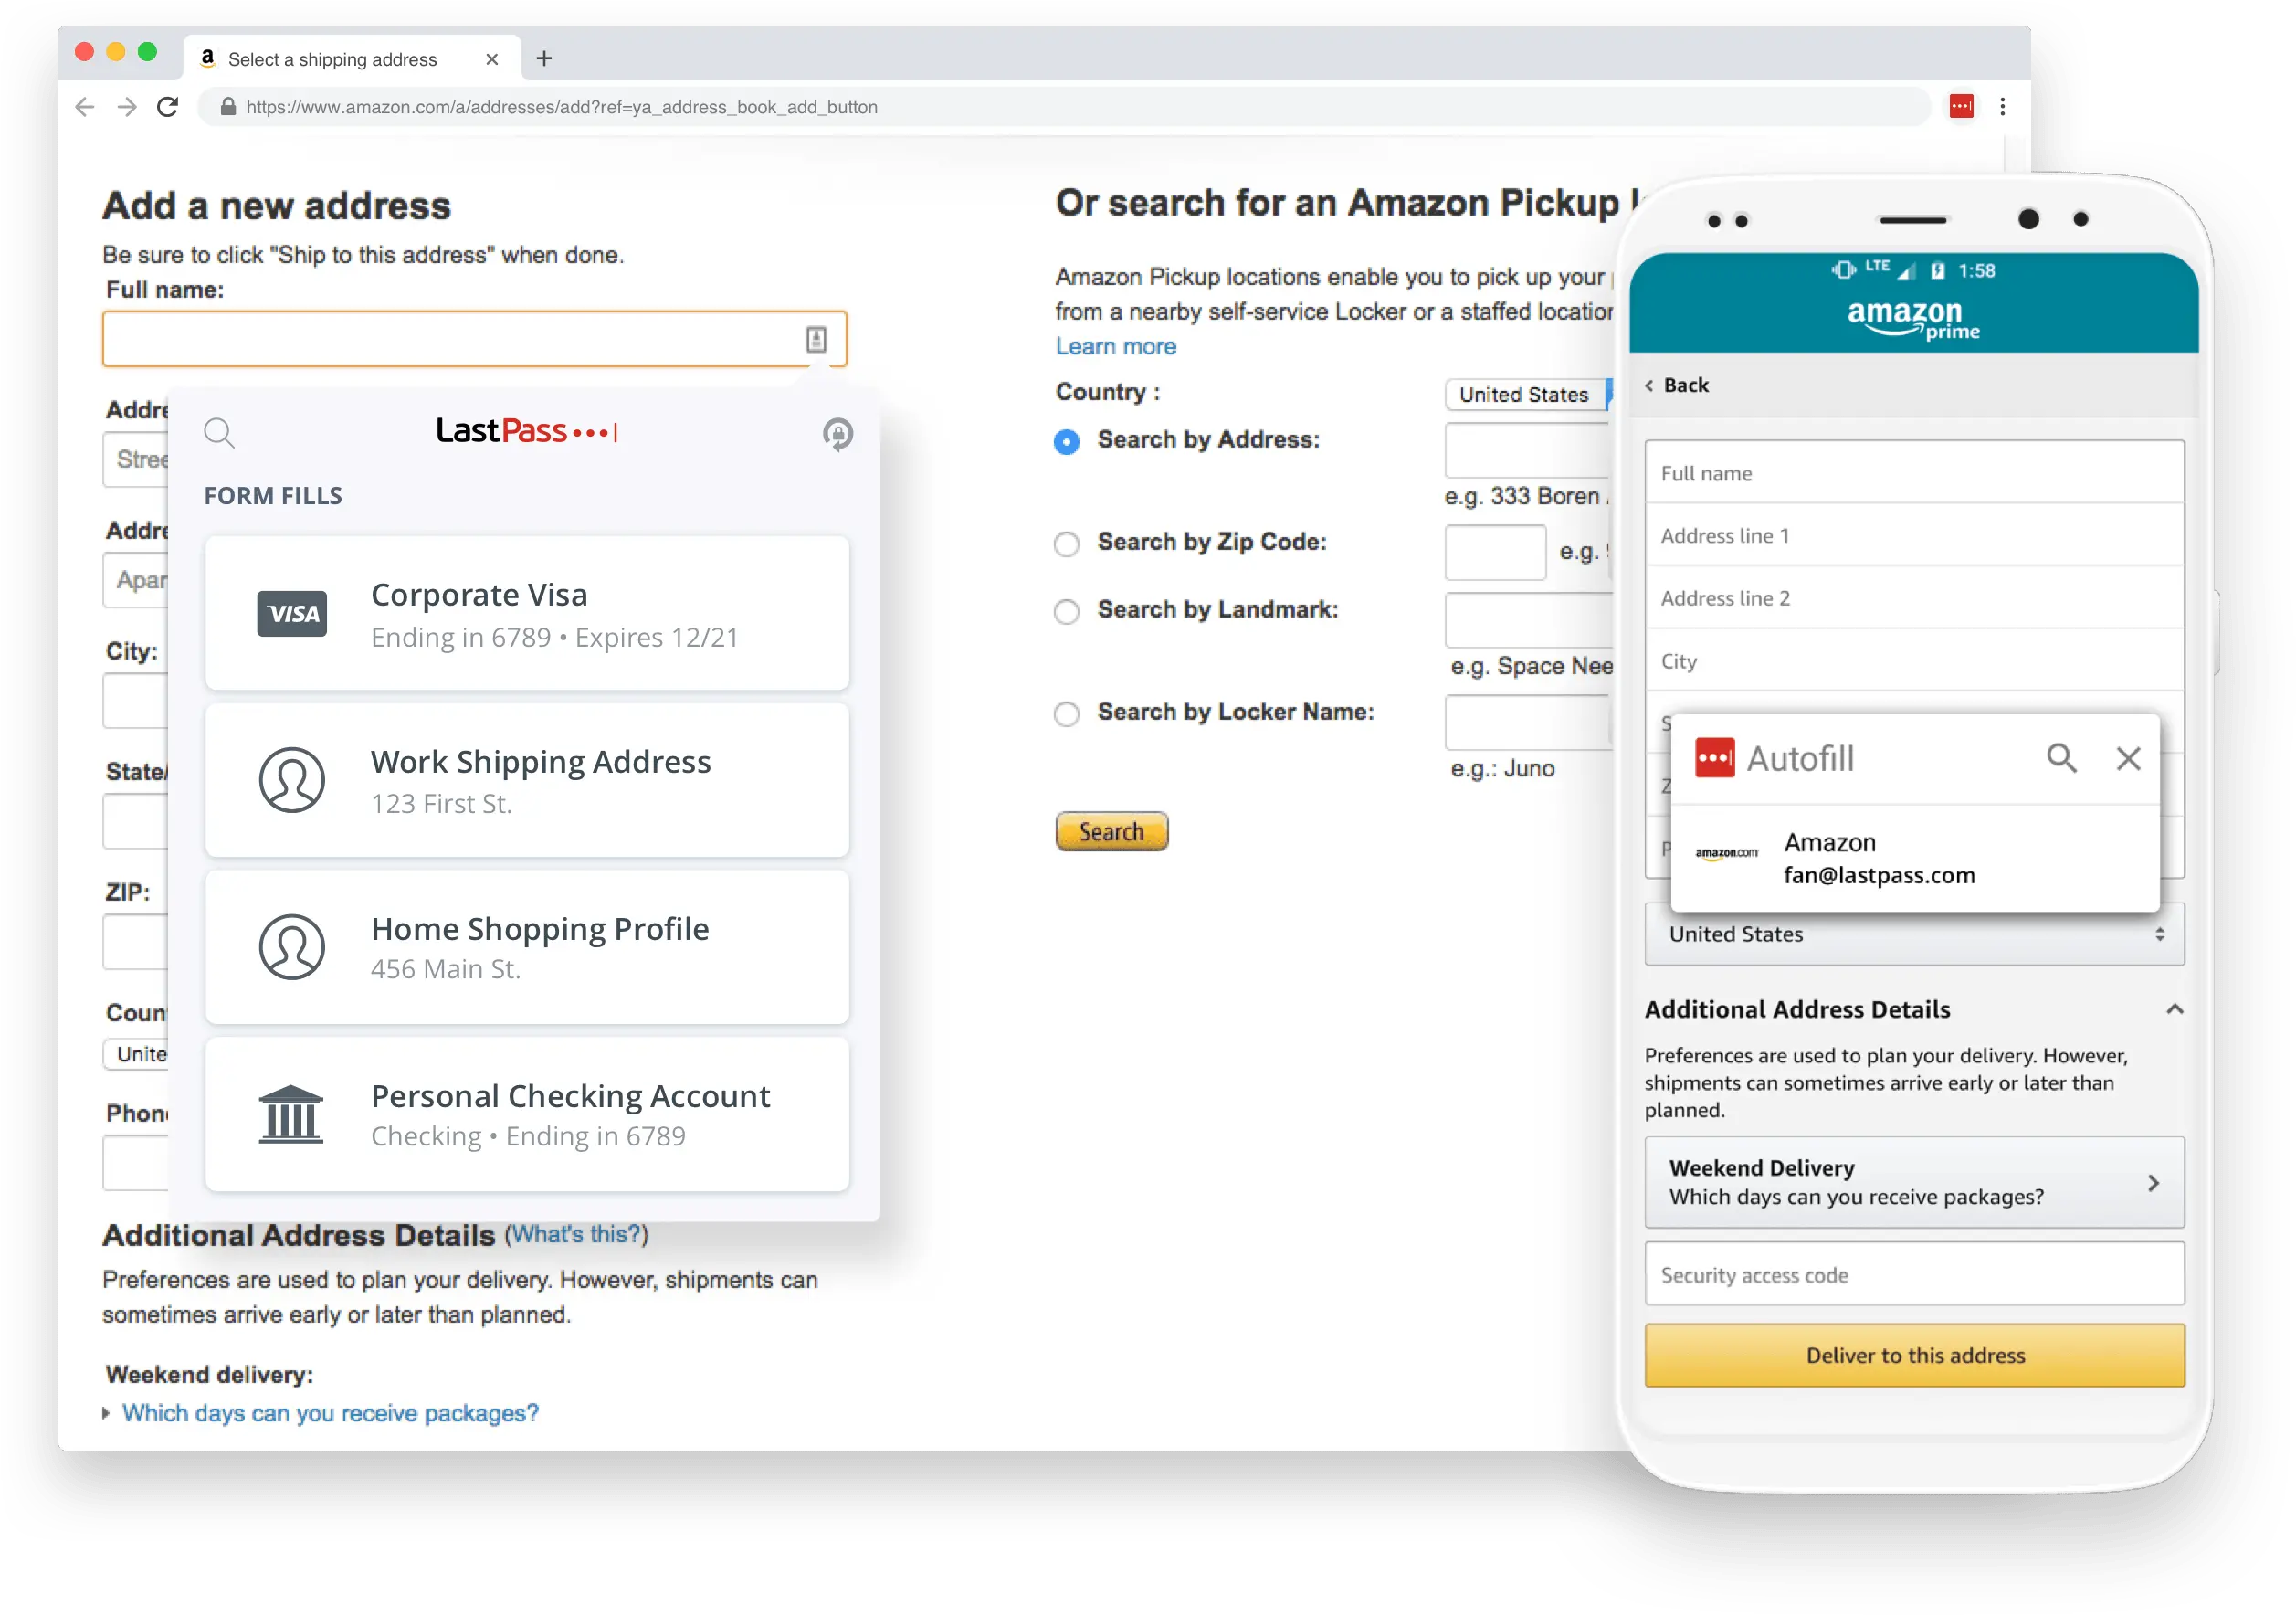Click the Full name input field

coord(472,339)
